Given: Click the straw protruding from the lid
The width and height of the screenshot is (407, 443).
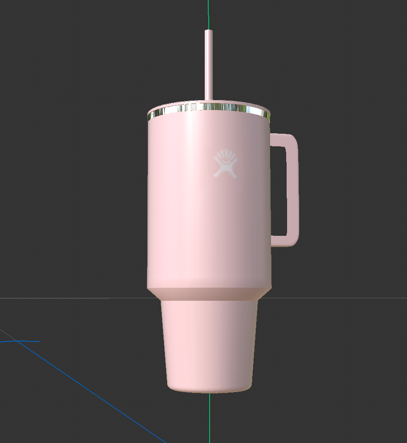Looking at the screenshot, I should coord(208,63).
